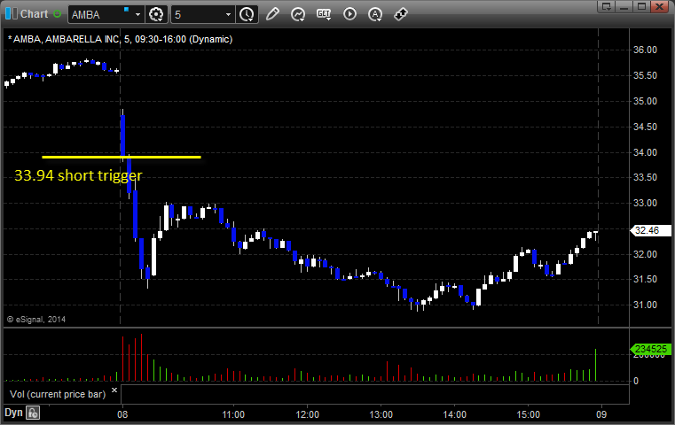The image size is (675, 425).
Task: Click the 08 date marker on time axis
Action: point(122,414)
